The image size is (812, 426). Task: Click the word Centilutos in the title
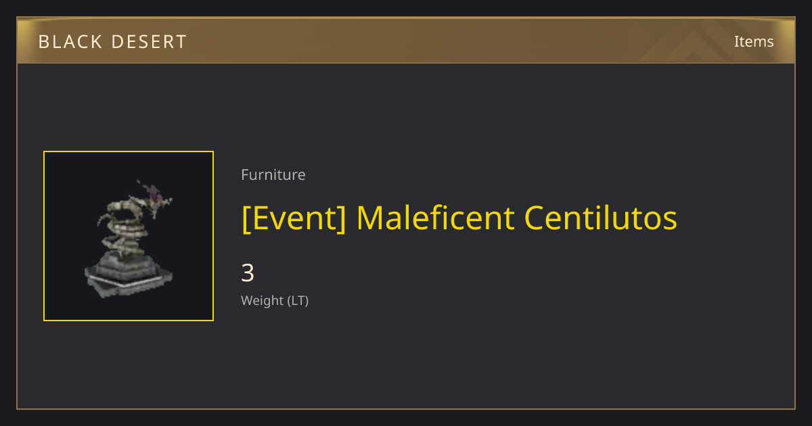[601, 218]
